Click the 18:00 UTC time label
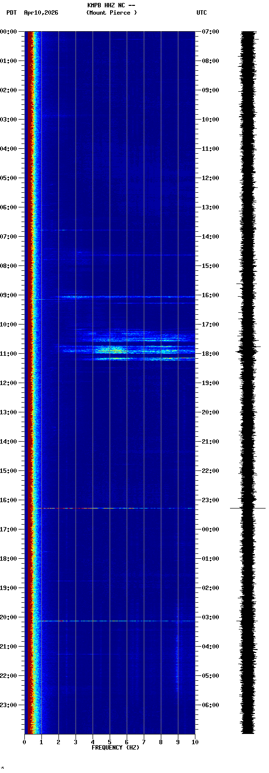269x773 pixels. 211,354
